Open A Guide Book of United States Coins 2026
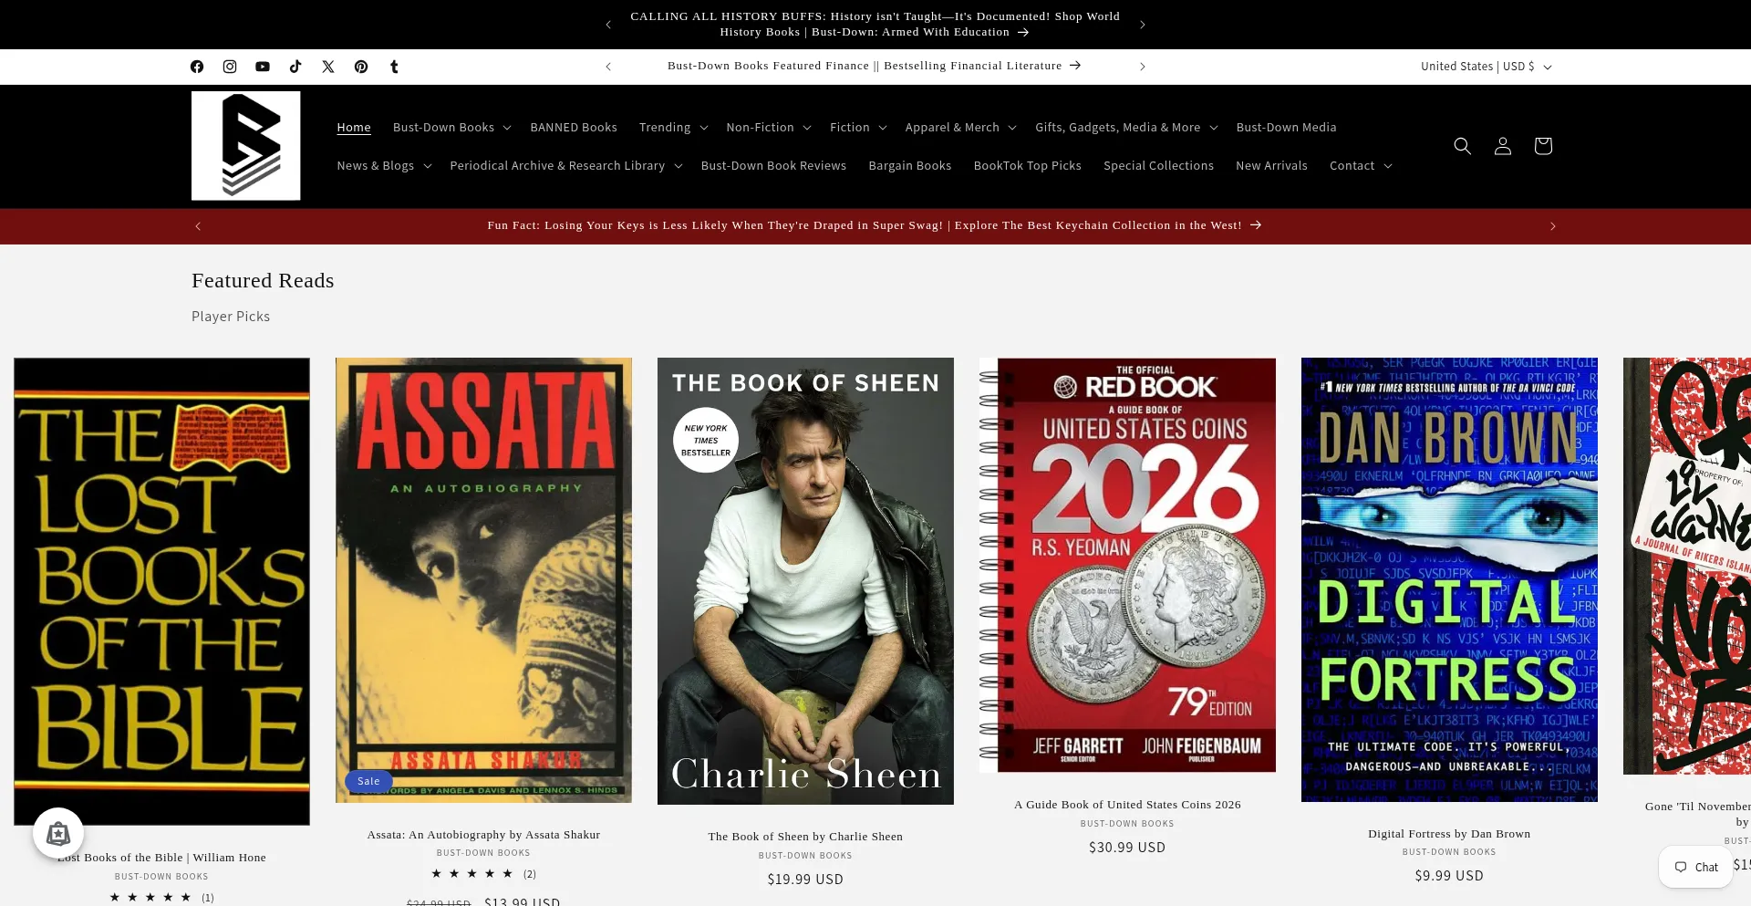The width and height of the screenshot is (1751, 906). pyautogui.click(x=1127, y=805)
